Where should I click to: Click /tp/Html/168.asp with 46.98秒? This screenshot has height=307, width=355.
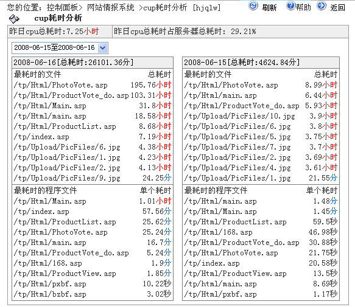261,232
